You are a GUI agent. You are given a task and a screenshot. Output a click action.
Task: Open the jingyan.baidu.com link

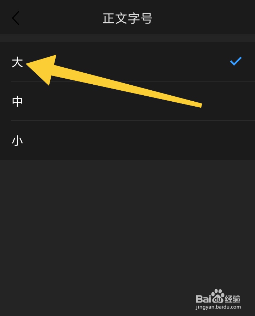(218, 307)
